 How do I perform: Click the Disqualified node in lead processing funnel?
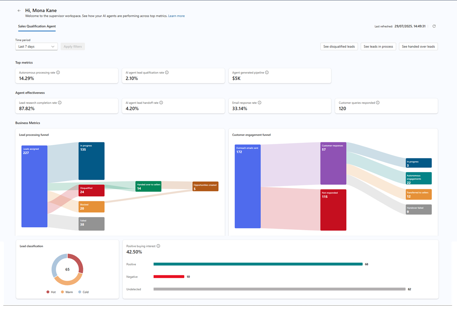[x=91, y=190]
